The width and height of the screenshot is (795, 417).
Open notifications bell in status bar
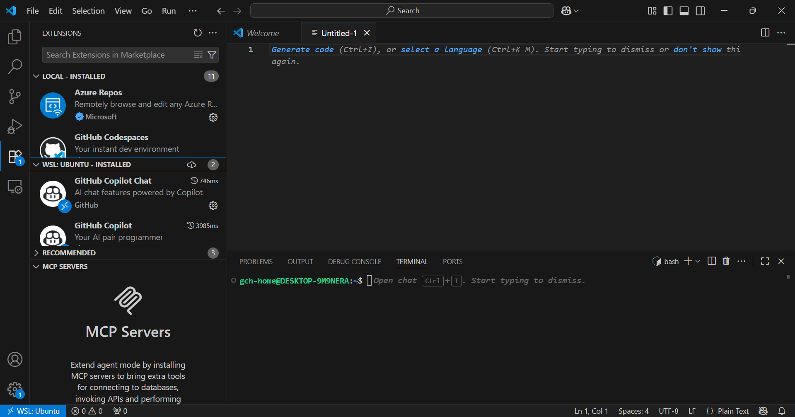(782, 411)
